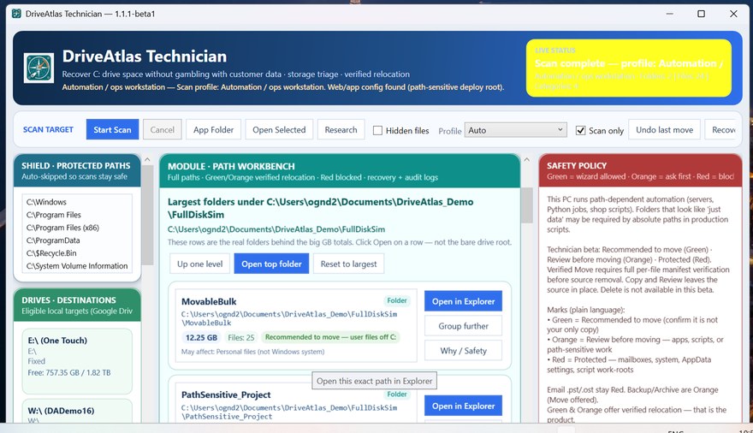The height and width of the screenshot is (433, 753).
Task: Click the workbench scrollbar up arrow
Action: (527, 159)
